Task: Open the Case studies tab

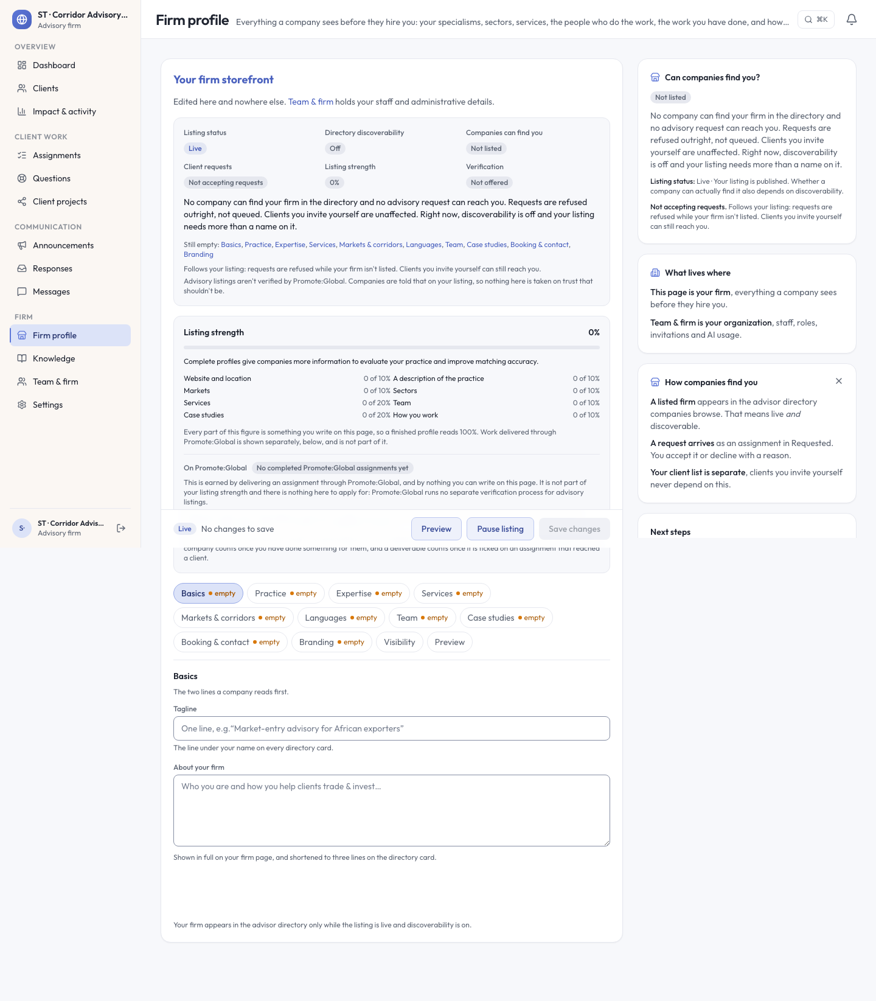Action: pos(506,618)
